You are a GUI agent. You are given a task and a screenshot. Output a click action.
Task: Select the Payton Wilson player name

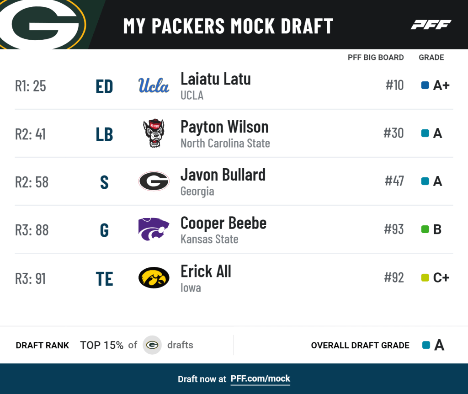[224, 127]
